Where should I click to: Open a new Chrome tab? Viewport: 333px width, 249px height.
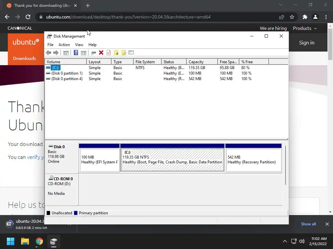(88, 6)
